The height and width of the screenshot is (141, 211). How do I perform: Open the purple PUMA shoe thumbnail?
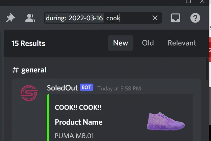pos(166,121)
